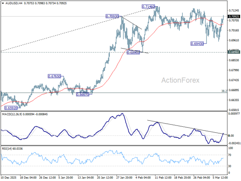Screen dimensions: 241x181
Task: Click the 0.67435 price axis value
Action: click(x=234, y=80)
